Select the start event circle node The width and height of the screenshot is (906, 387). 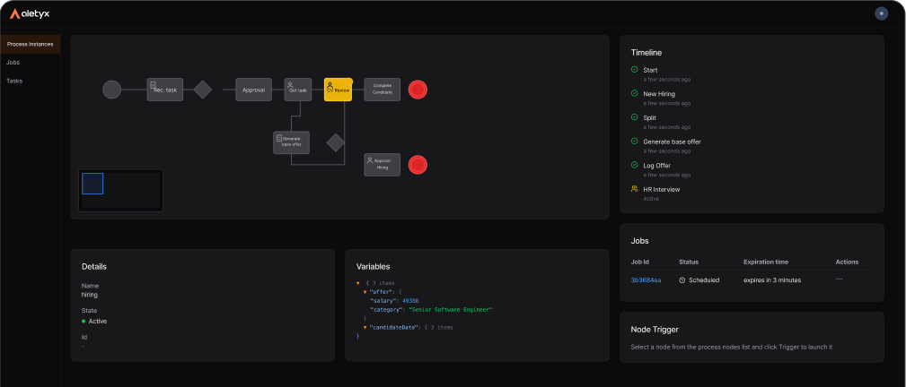(111, 90)
